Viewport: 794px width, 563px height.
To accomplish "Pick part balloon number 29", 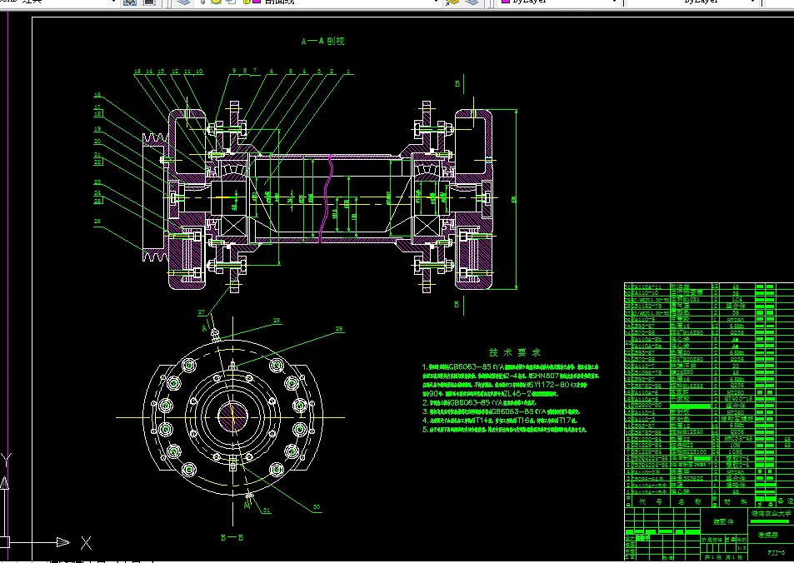I will [x=339, y=329].
